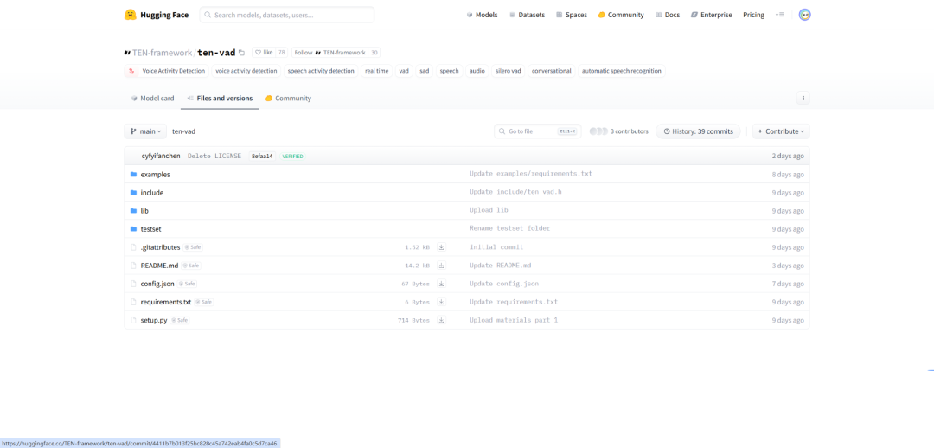This screenshot has width=934, height=448.
Task: Click the user avatar icon
Action: click(x=805, y=15)
